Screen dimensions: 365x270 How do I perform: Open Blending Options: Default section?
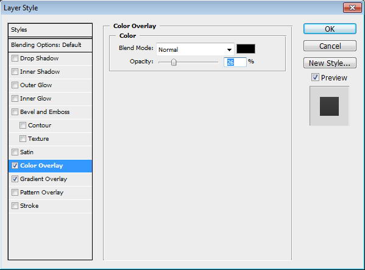tap(51, 45)
